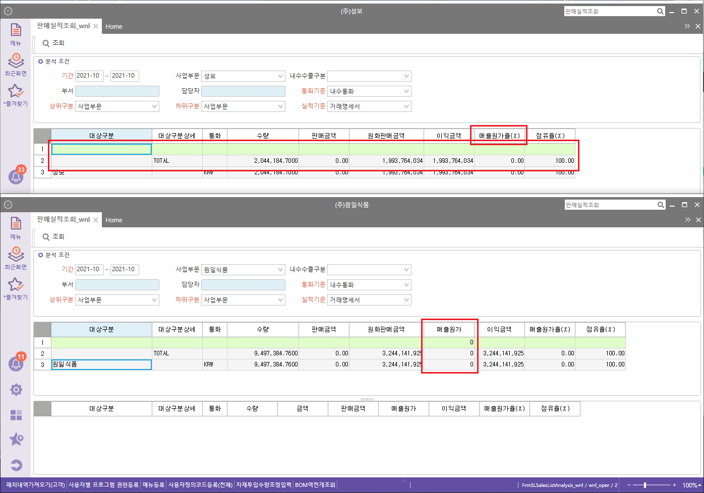Click the double-chevron icon in the 원일식품 tab bar

[687, 220]
